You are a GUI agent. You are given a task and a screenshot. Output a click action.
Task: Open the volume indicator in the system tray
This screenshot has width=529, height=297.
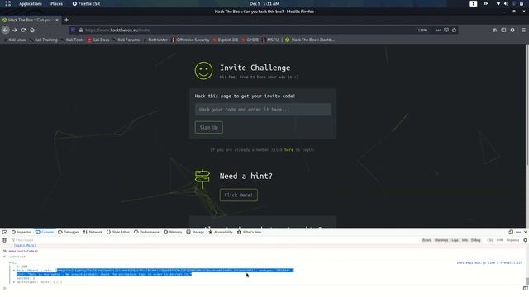click(x=506, y=3)
